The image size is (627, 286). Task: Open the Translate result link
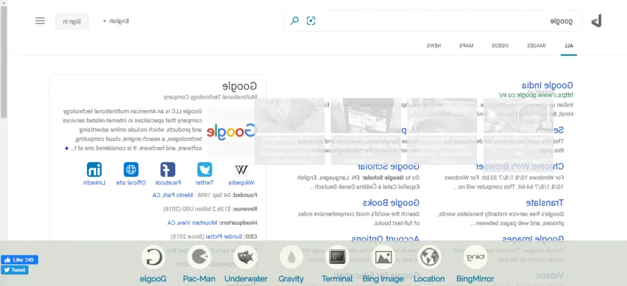tap(544, 203)
